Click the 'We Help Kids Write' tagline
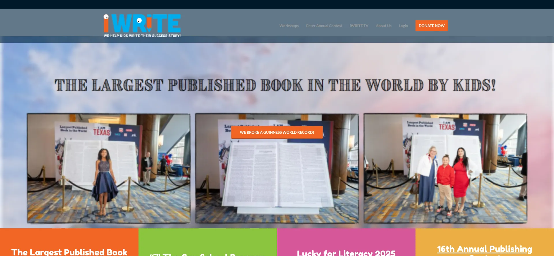Image resolution: width=554 pixels, height=256 pixels. point(142,36)
